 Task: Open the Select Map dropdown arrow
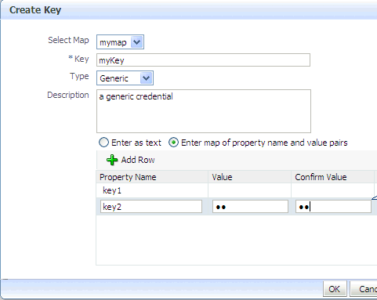coord(137,42)
